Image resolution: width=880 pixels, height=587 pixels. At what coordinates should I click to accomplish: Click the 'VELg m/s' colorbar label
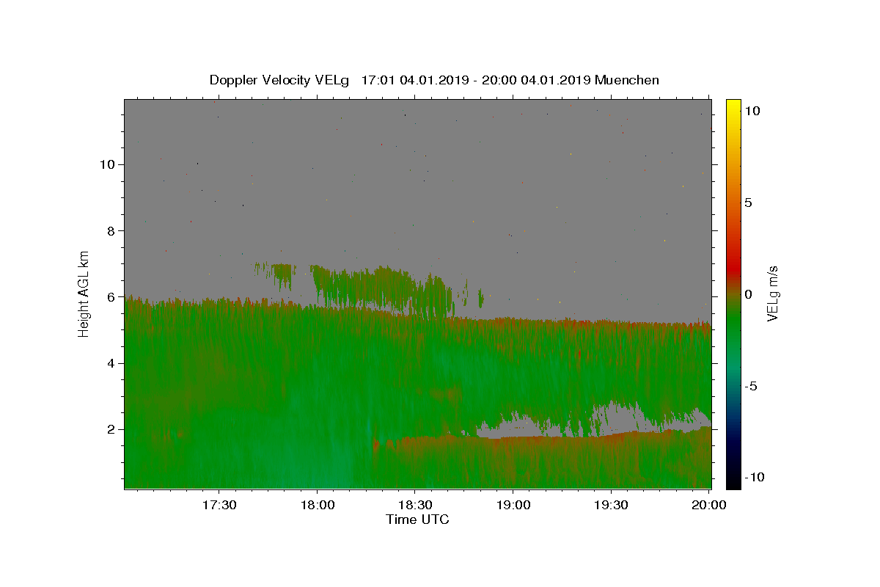point(772,293)
